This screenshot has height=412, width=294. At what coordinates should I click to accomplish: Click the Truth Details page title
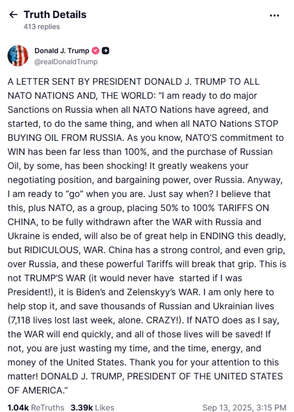[x=55, y=15]
